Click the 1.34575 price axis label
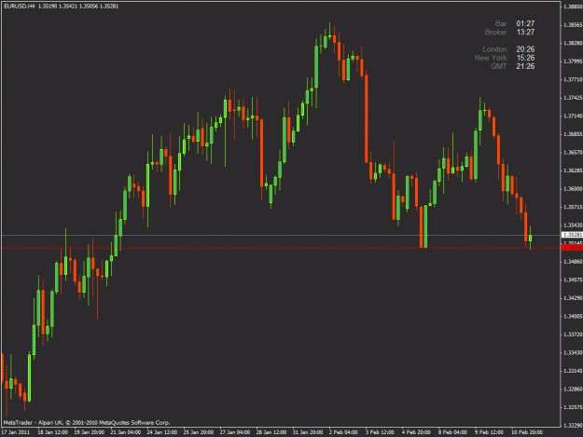This screenshot has width=583, height=437. click(573, 280)
